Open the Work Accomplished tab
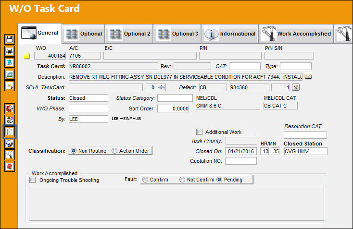The width and height of the screenshot is (353, 229). (296, 34)
